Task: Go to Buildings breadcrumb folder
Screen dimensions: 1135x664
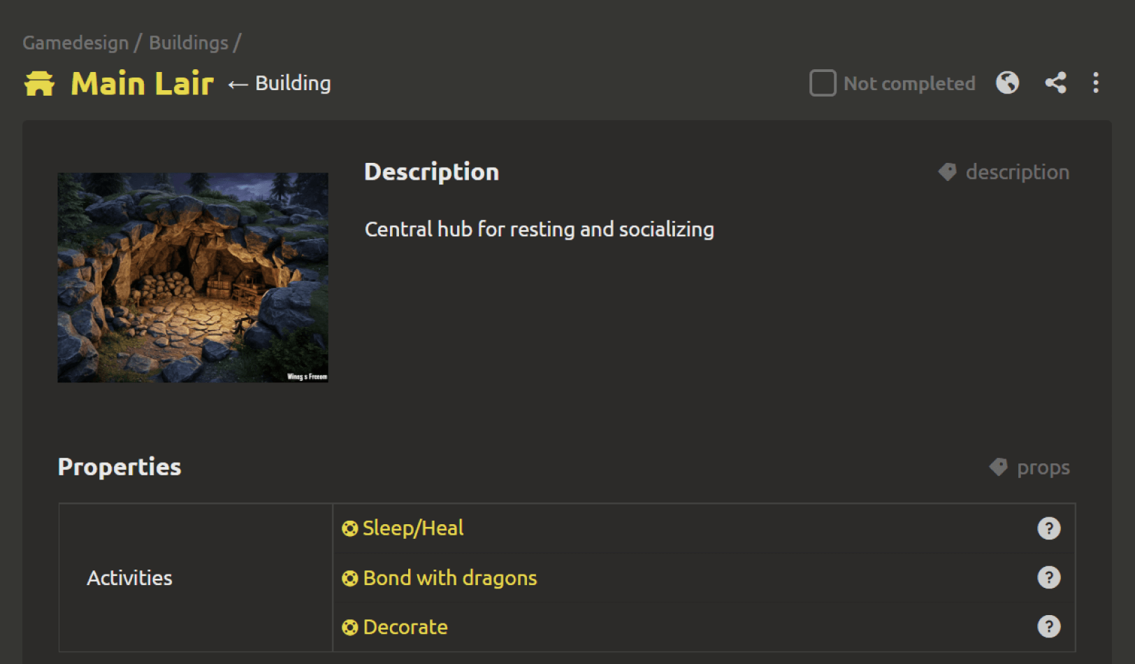Action: [189, 43]
